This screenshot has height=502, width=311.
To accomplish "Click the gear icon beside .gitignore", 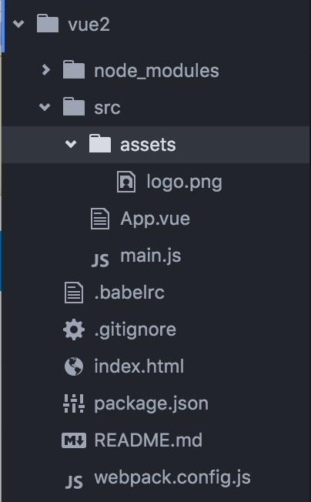I will click(74, 330).
